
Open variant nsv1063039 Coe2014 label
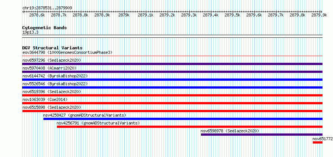coord(45,99)
